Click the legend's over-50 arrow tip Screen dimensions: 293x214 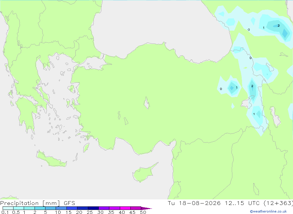(x=146, y=208)
